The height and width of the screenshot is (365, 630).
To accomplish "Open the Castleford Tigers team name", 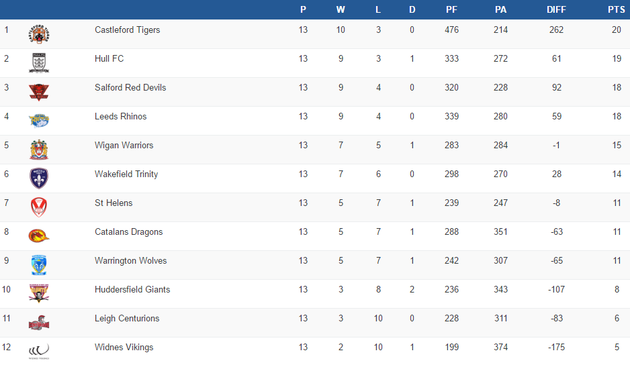I will tap(127, 30).
